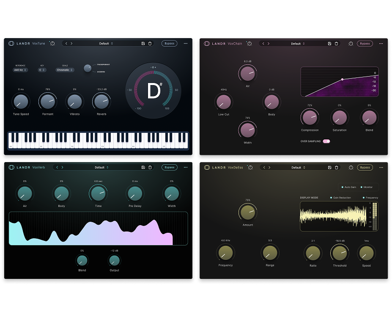Screen dimensions: 392x317
Task: Click Bypass button in VoxVerb
Action: click(x=170, y=167)
